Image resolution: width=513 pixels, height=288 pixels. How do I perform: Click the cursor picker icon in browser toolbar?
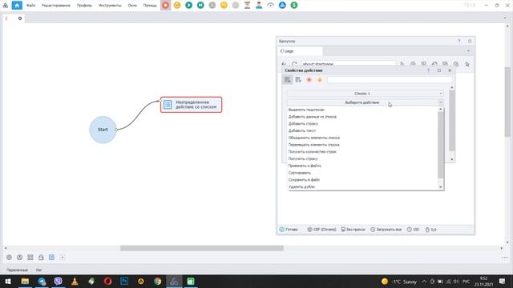coord(467,64)
